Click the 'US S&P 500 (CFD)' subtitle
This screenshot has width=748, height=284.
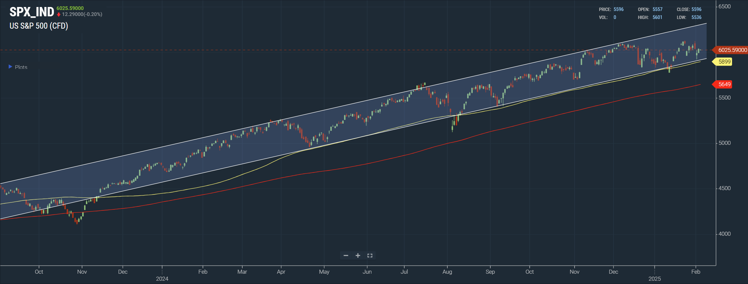[39, 26]
